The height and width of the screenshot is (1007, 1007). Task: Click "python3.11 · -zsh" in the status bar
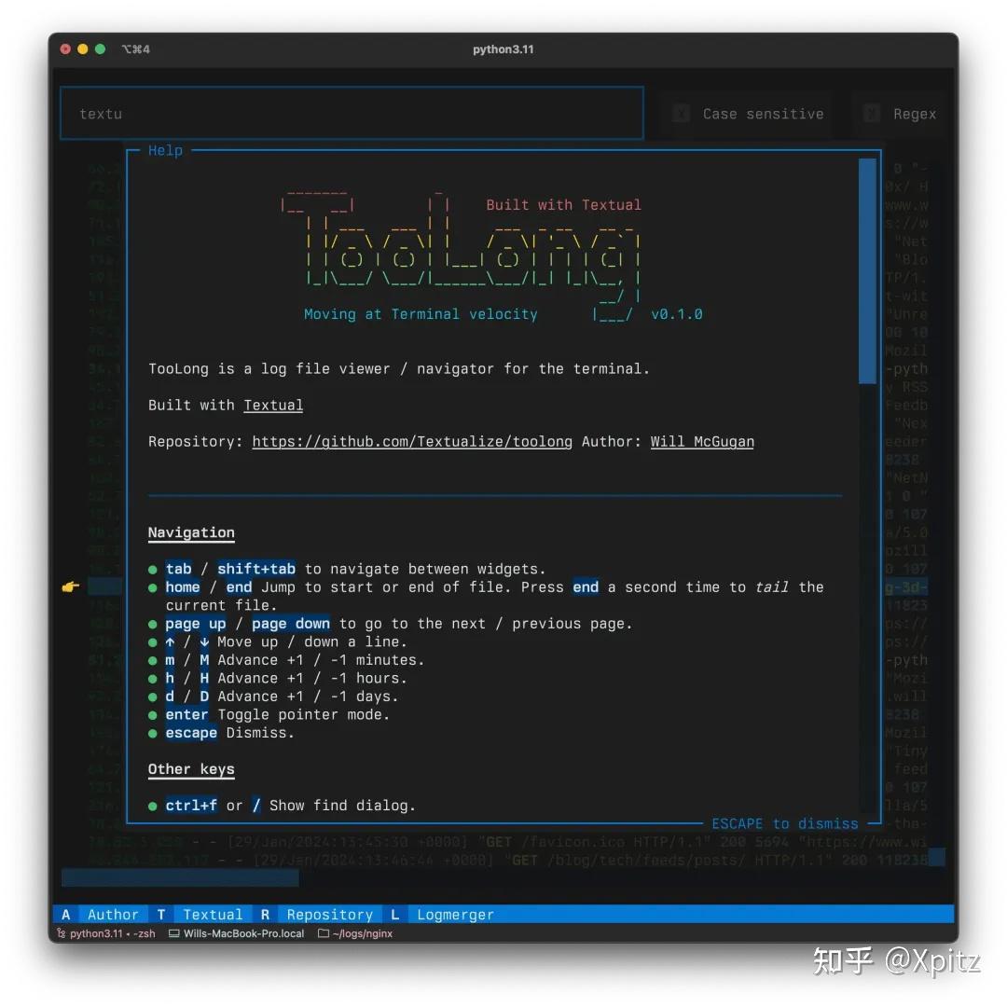coord(113,933)
